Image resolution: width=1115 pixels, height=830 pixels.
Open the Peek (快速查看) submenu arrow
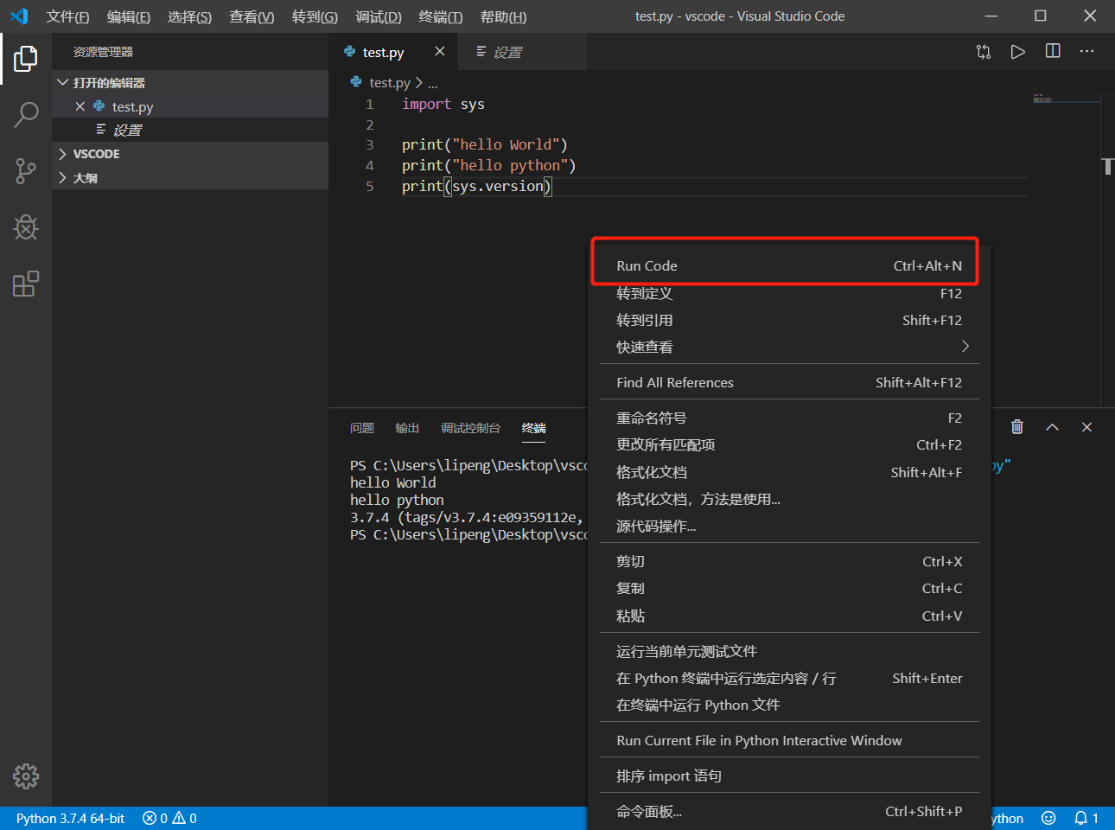click(x=965, y=347)
